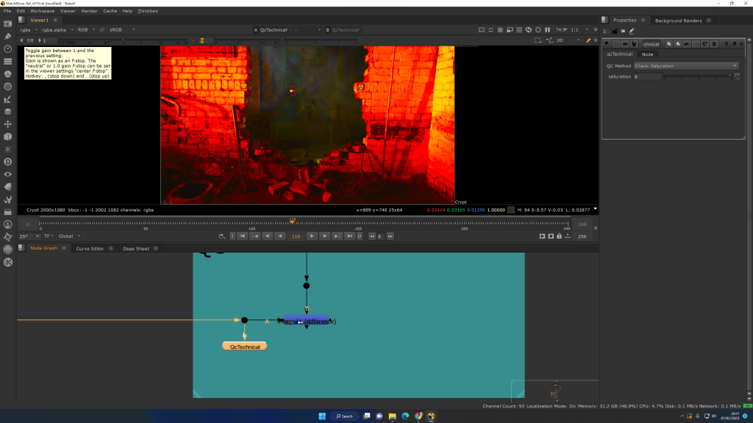
Task: Open the rgba.alpha channel dropdown
Action: click(57, 29)
